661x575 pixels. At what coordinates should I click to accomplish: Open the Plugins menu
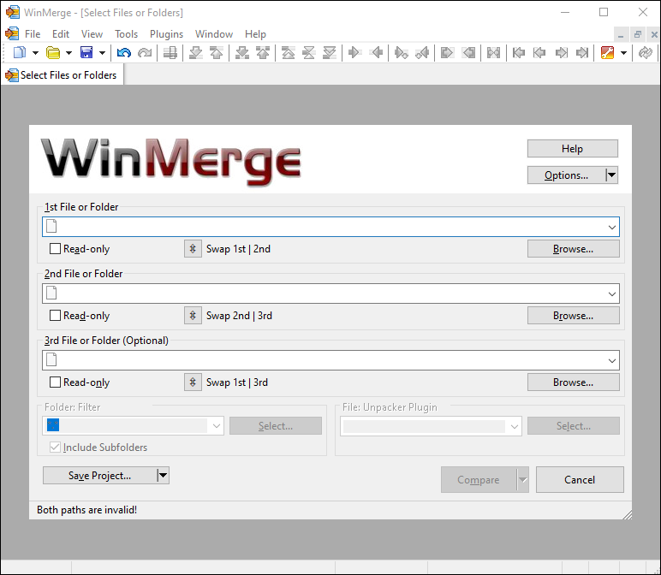[166, 34]
